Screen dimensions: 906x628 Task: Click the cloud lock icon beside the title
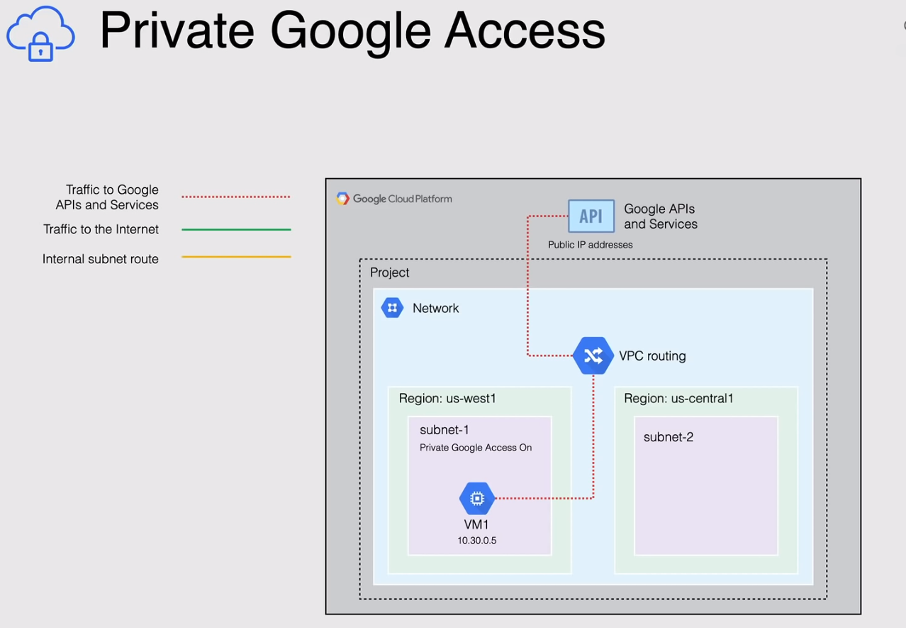40,33
